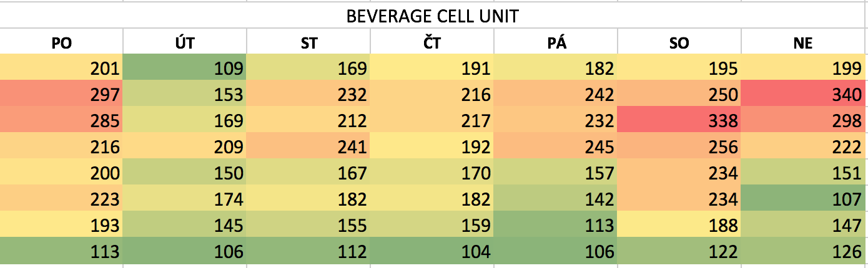
Task: Click the ST header cell
Action: [x=308, y=43]
